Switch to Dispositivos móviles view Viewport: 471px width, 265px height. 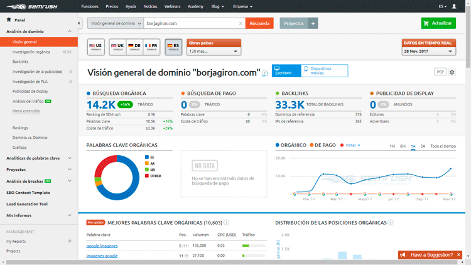click(325, 70)
